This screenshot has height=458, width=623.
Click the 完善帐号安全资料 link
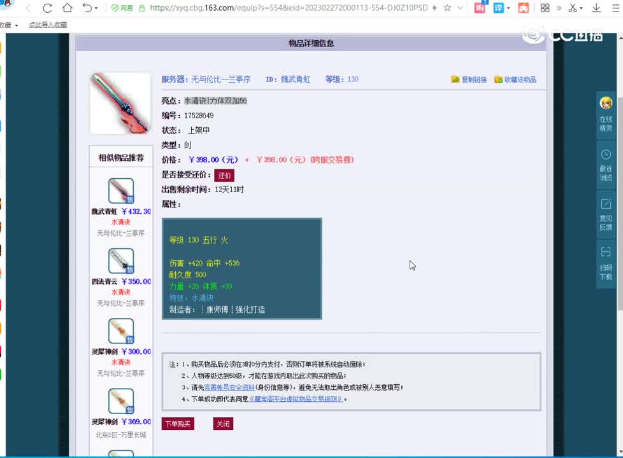[x=229, y=387]
